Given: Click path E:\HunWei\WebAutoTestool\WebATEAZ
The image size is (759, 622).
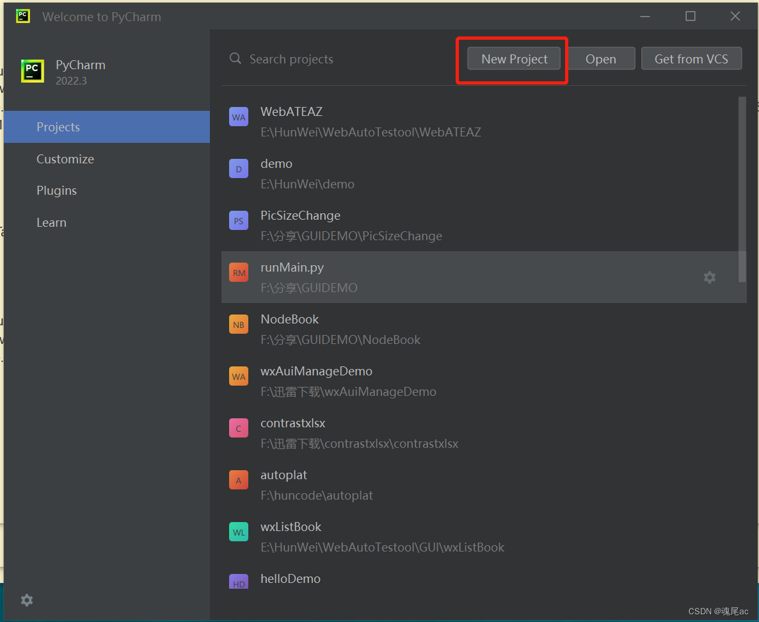Looking at the screenshot, I should point(371,132).
